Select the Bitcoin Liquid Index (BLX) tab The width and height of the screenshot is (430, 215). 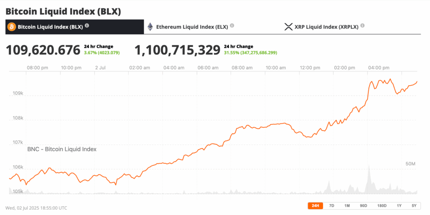75,27
